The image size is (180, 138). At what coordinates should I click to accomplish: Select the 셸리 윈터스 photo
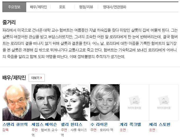coord(75,102)
